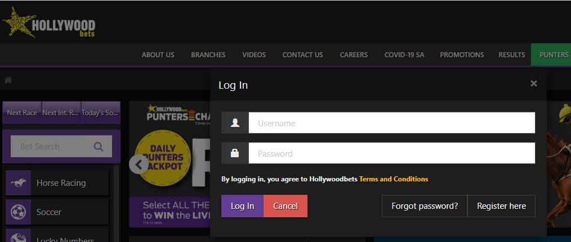
Task: Open the Videos menu item
Action: [254, 55]
